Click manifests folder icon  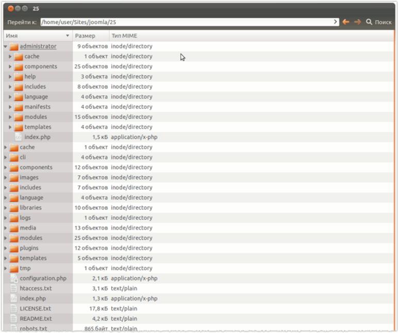tap(19, 107)
